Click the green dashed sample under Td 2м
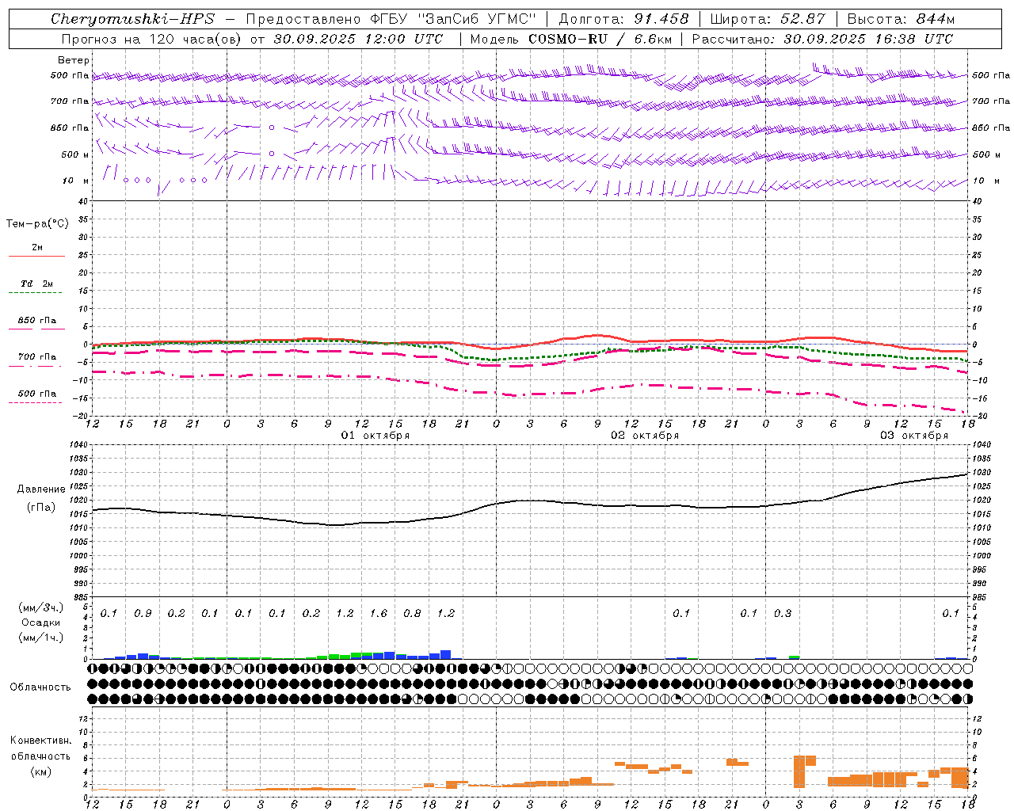This screenshot has width=1014, height=811. [35, 293]
